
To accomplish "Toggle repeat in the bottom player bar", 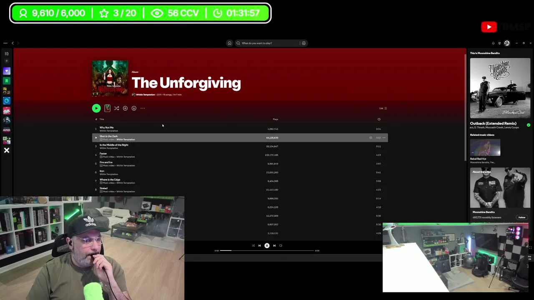I will [281, 246].
